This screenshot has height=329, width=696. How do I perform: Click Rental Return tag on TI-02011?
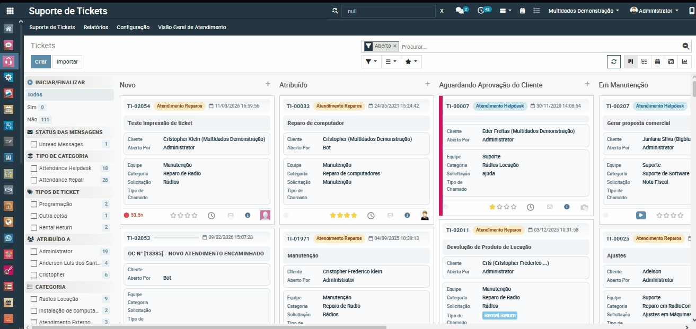click(499, 316)
